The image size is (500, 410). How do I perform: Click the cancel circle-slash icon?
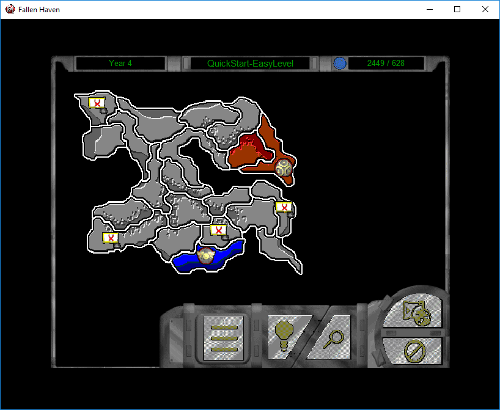click(x=414, y=351)
